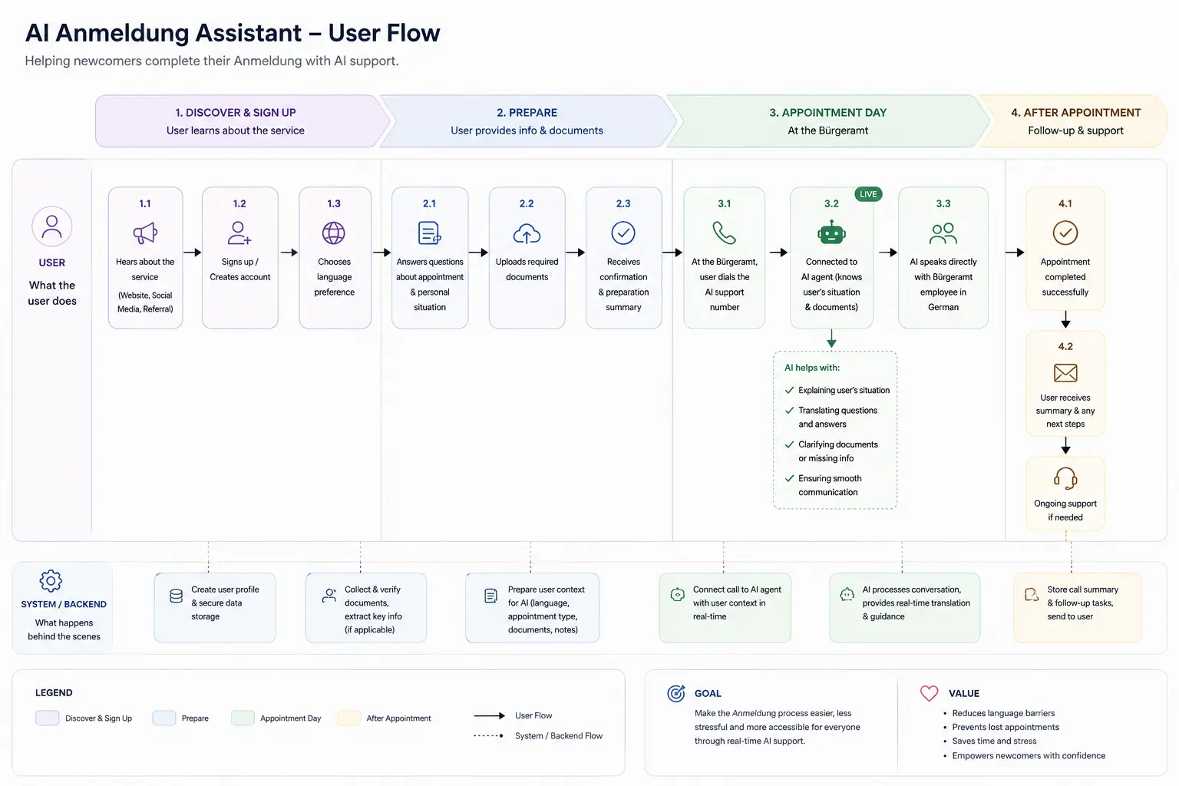Click the two-people icon in step 3.3
The height and width of the screenshot is (786, 1179).
coord(943,233)
